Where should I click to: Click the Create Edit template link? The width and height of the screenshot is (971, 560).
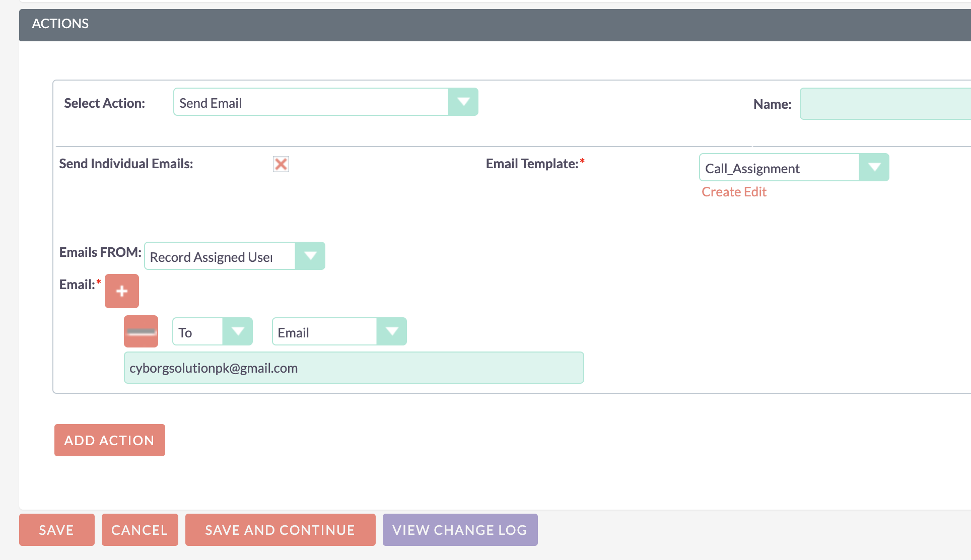[x=734, y=192]
